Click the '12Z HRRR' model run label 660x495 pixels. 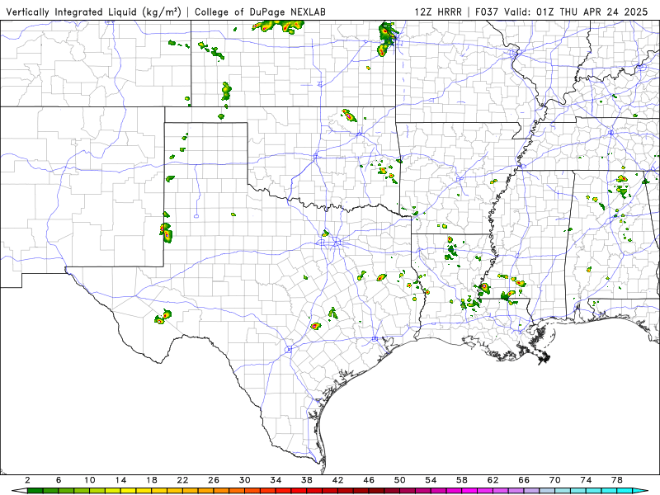(x=438, y=12)
